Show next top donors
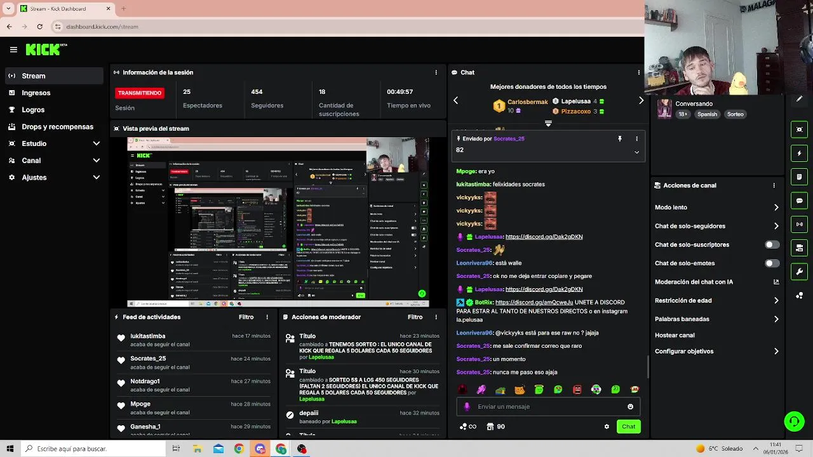Image resolution: width=813 pixels, height=457 pixels. 641,100
